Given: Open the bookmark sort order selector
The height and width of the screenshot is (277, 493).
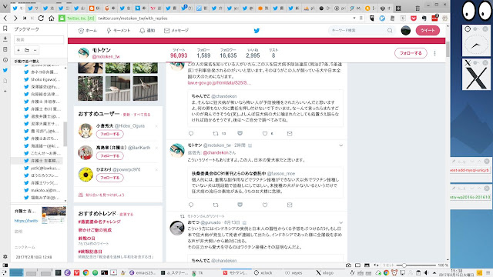Looking at the screenshot, I should click(x=39, y=62).
